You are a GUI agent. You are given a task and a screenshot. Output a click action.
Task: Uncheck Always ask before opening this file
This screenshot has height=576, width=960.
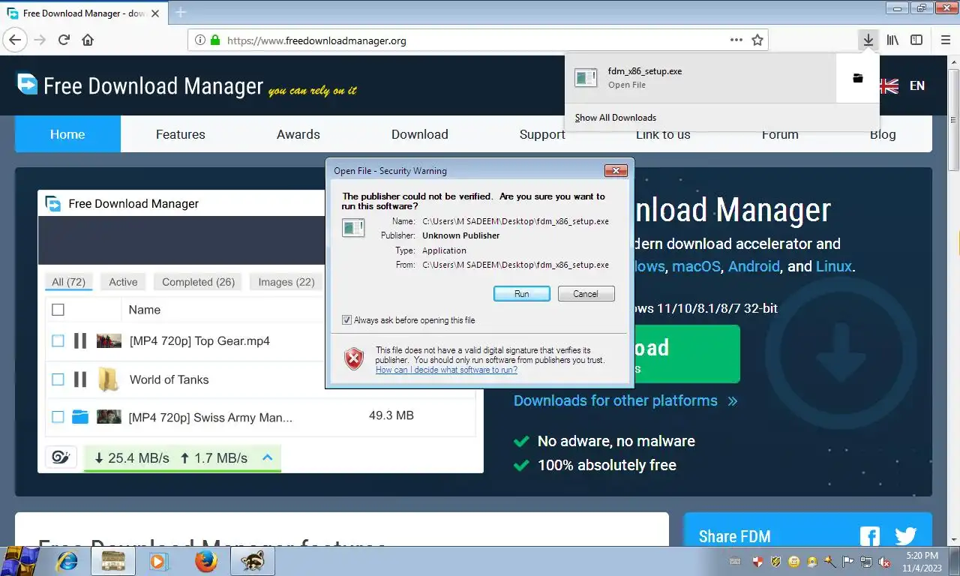[346, 320]
